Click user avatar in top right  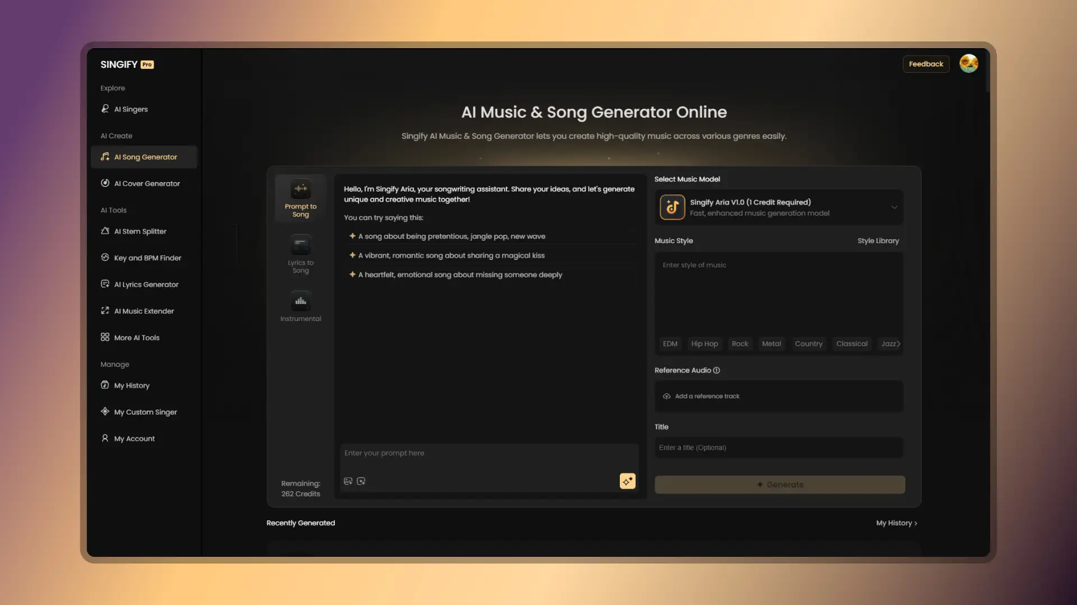click(x=968, y=64)
